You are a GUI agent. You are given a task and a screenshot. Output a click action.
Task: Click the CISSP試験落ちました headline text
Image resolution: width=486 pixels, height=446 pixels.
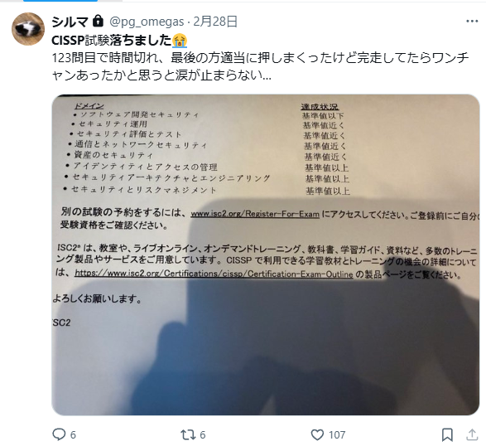tap(111, 41)
